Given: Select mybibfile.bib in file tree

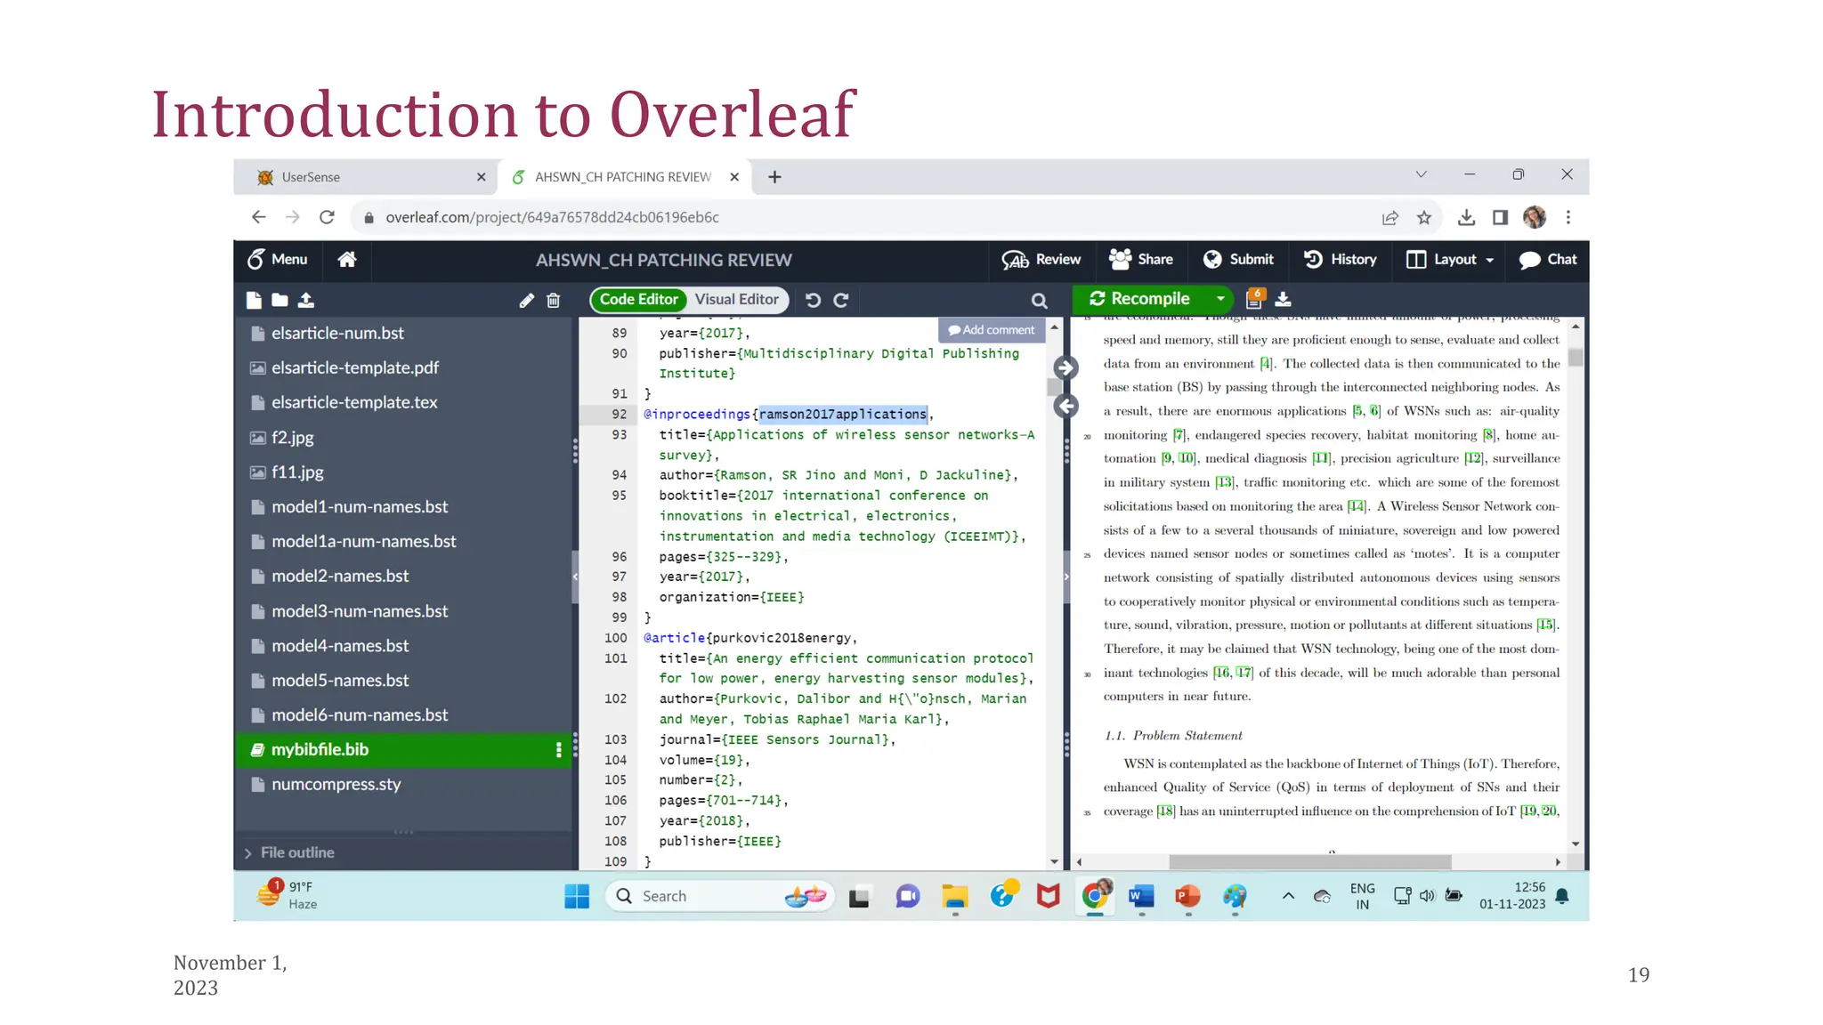Looking at the screenshot, I should coord(405,749).
